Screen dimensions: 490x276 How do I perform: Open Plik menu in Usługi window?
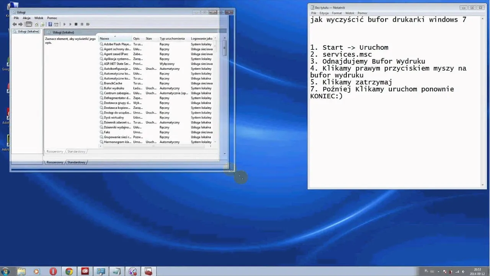[x=16, y=18]
